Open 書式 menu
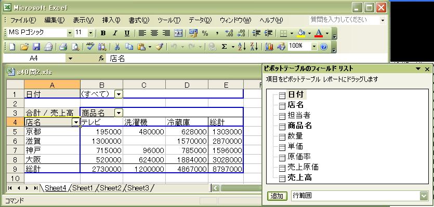 (x=139, y=20)
